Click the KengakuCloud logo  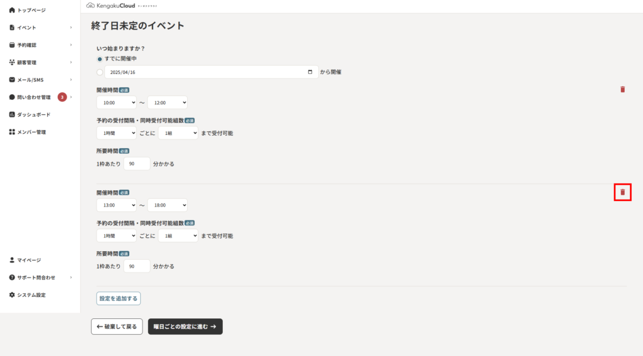tap(111, 6)
